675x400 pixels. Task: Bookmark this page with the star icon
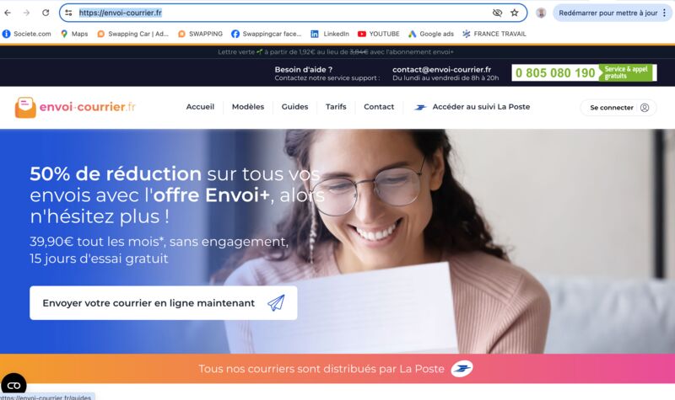coord(515,13)
